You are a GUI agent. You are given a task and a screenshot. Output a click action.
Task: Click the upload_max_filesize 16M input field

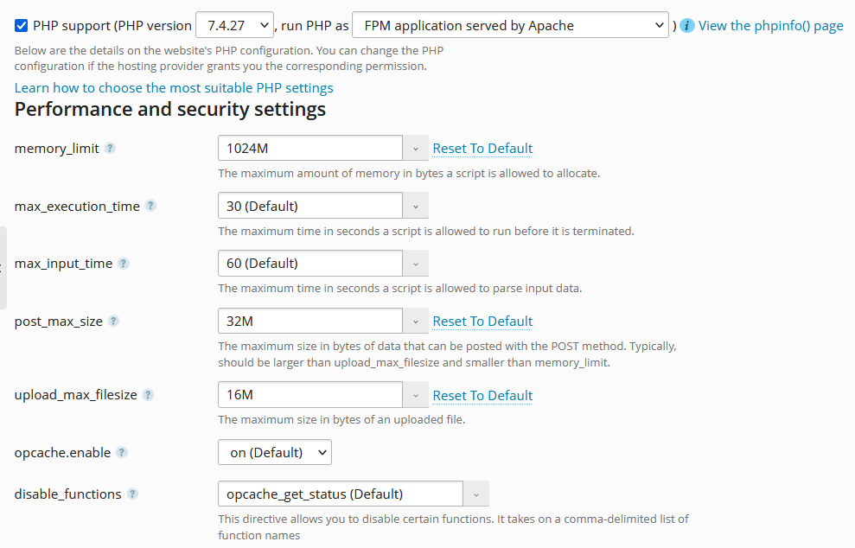(309, 395)
